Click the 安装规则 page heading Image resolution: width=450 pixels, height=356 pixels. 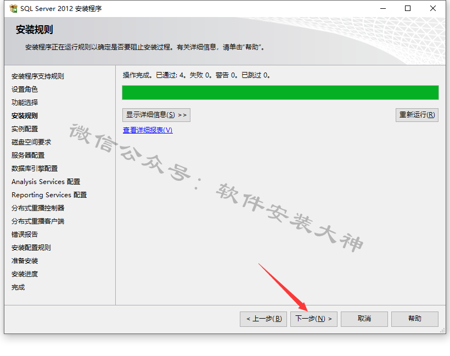tap(35, 30)
